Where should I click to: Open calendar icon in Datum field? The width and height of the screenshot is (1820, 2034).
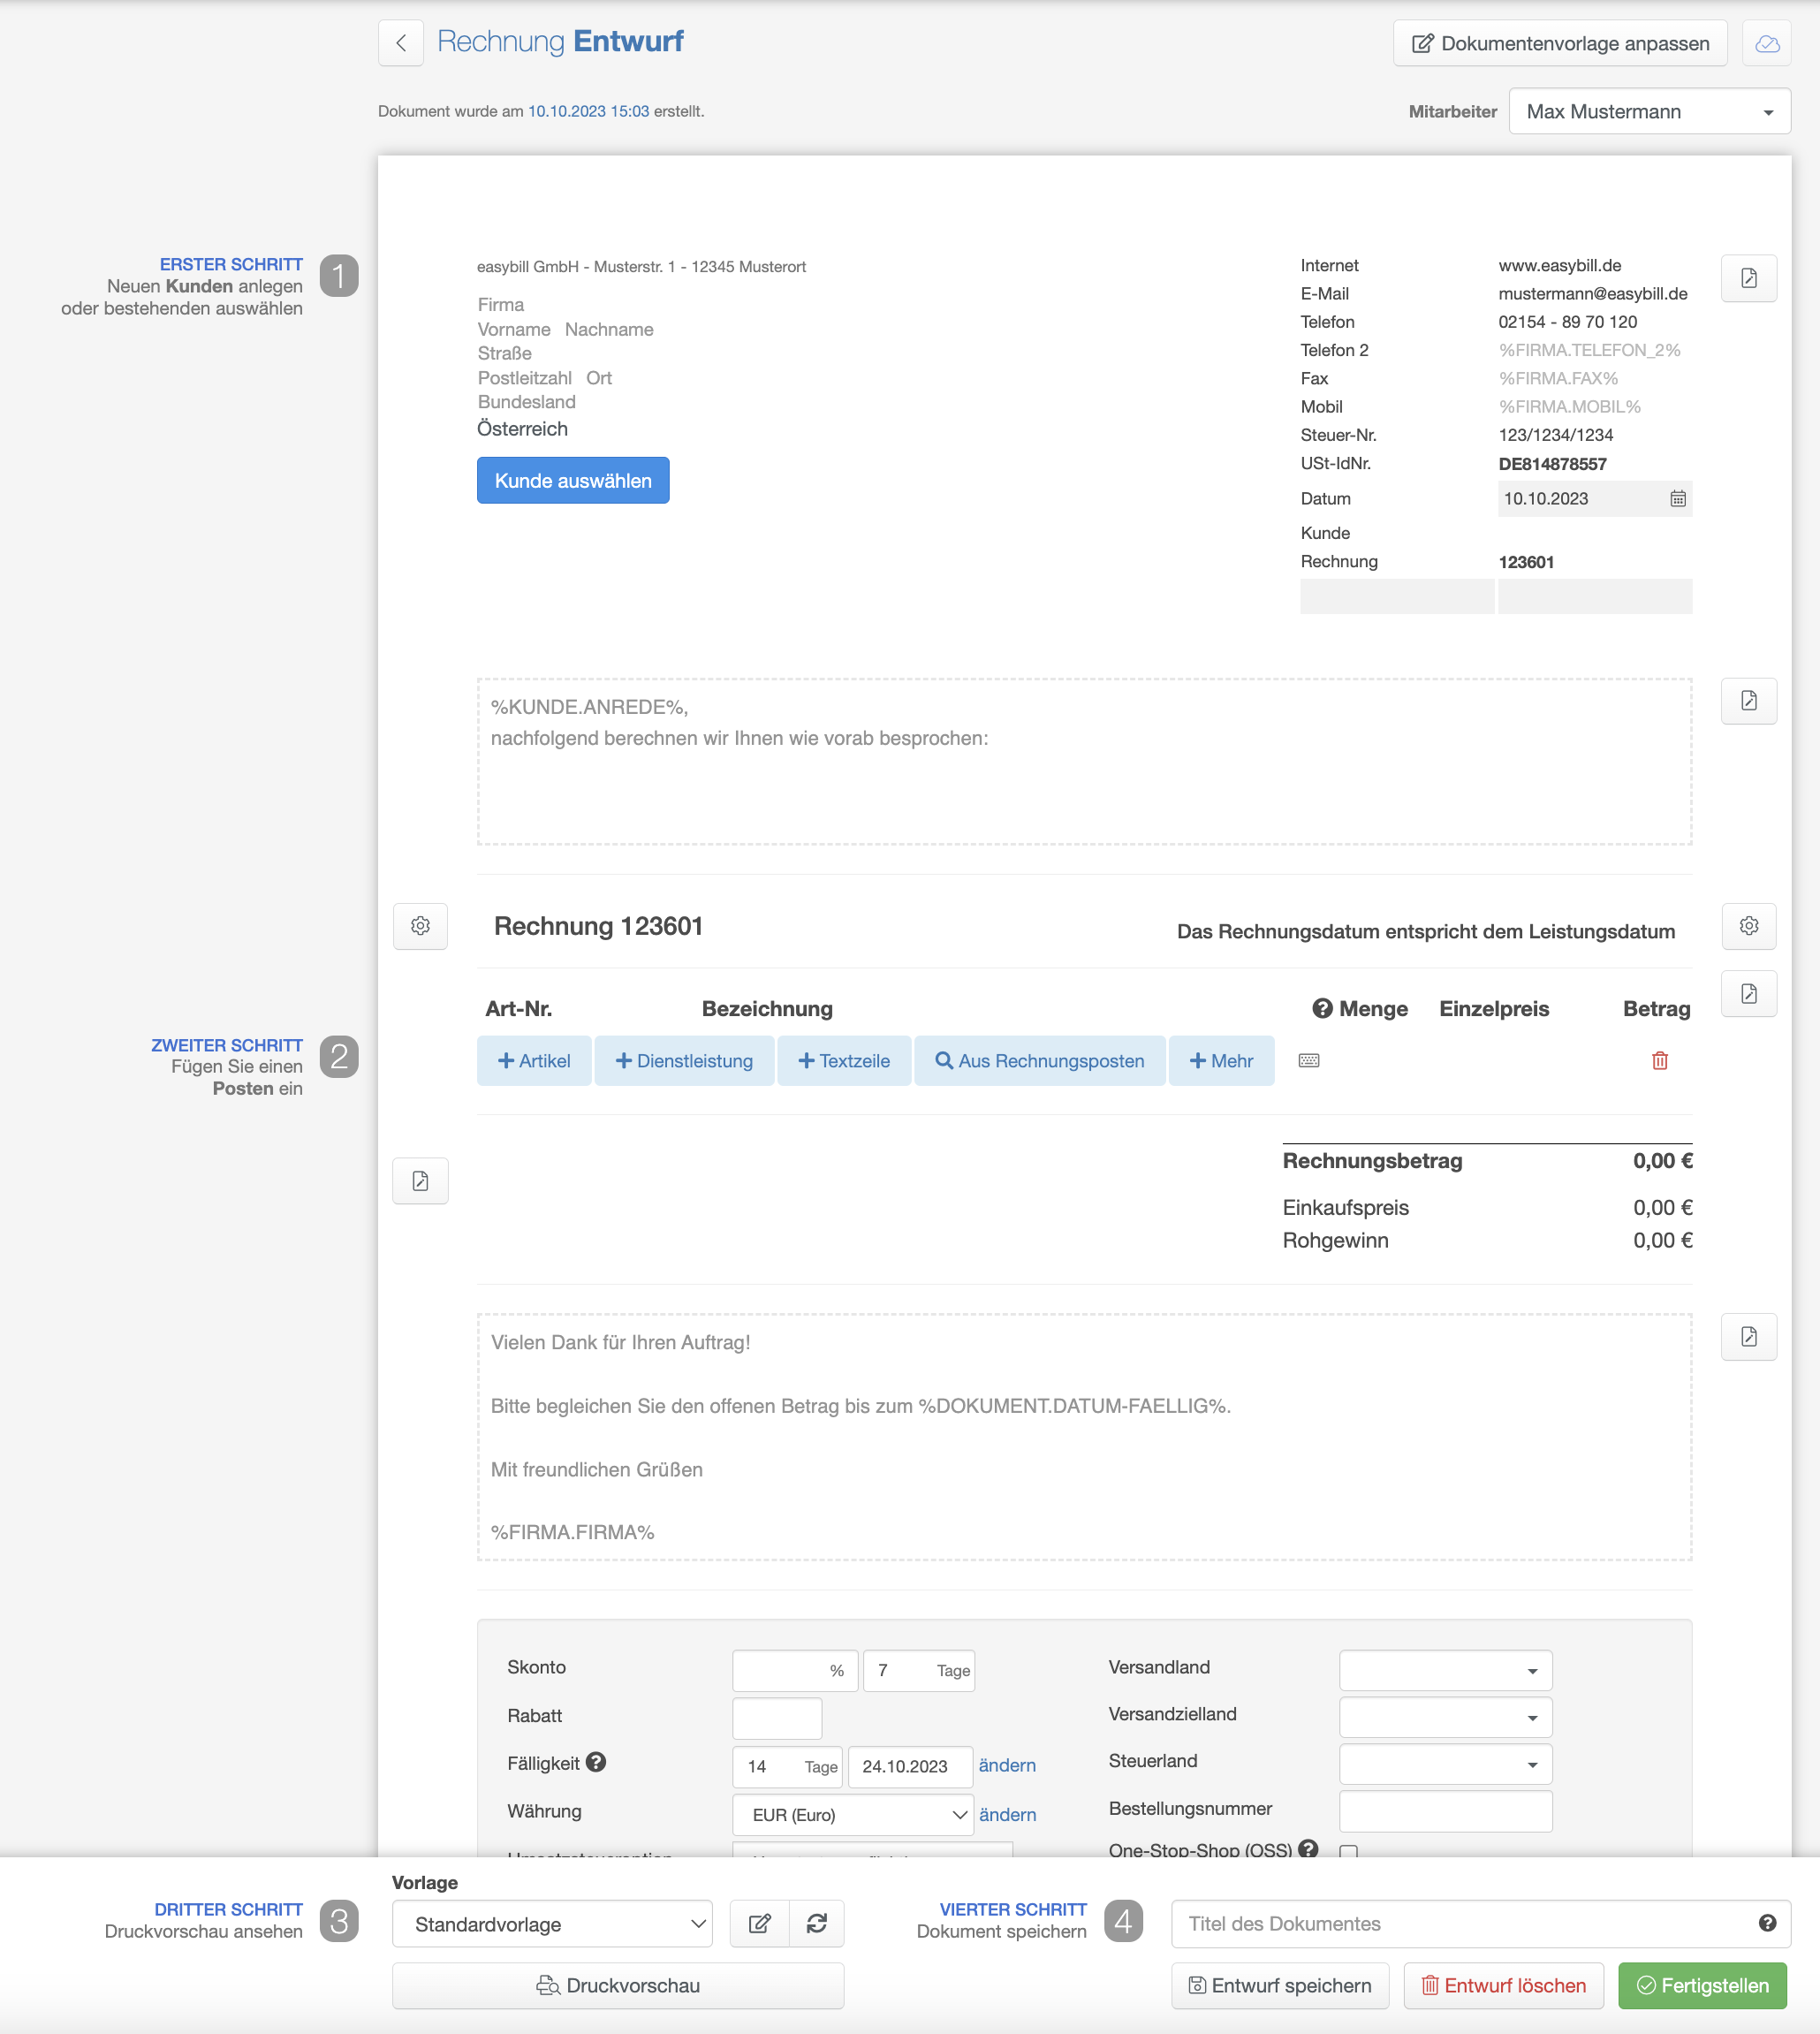pos(1677,499)
